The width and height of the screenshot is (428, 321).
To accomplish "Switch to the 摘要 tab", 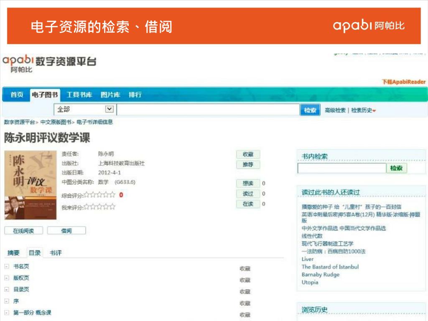I will tap(13, 253).
